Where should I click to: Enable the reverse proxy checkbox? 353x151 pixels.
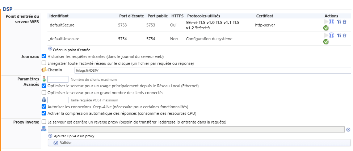coord(44,122)
